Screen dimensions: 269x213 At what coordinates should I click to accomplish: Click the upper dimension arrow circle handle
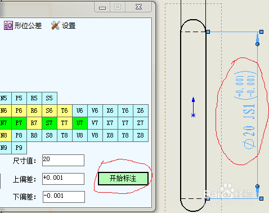click(257, 44)
